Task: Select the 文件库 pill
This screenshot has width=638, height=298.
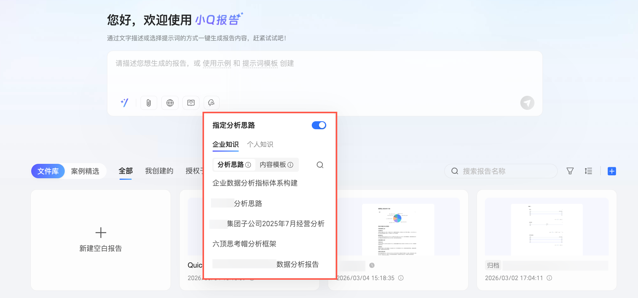Action: pyautogui.click(x=48, y=171)
